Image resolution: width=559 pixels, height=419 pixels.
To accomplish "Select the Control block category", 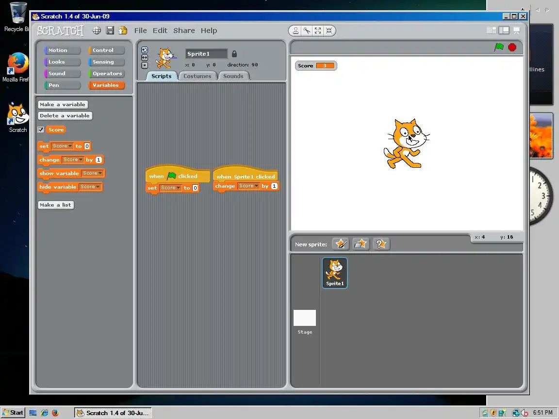I will [107, 50].
